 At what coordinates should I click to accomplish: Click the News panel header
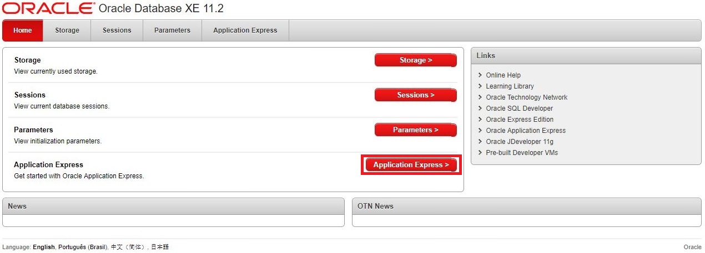174,206
